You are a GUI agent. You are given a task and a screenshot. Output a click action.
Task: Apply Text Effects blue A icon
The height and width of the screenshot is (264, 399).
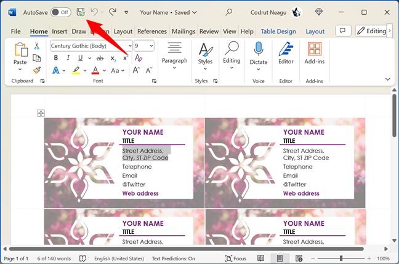pyautogui.click(x=56, y=70)
